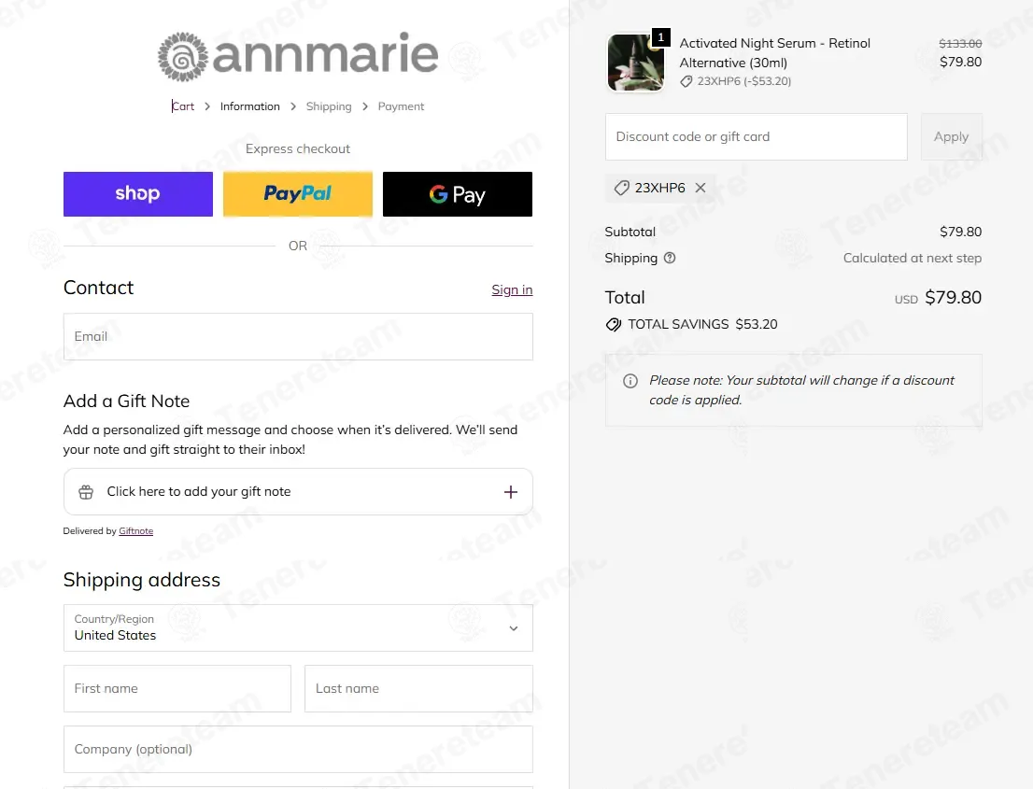Open the Country/Region dropdown
Image resolution: width=1033 pixels, height=789 pixels.
[x=298, y=627]
